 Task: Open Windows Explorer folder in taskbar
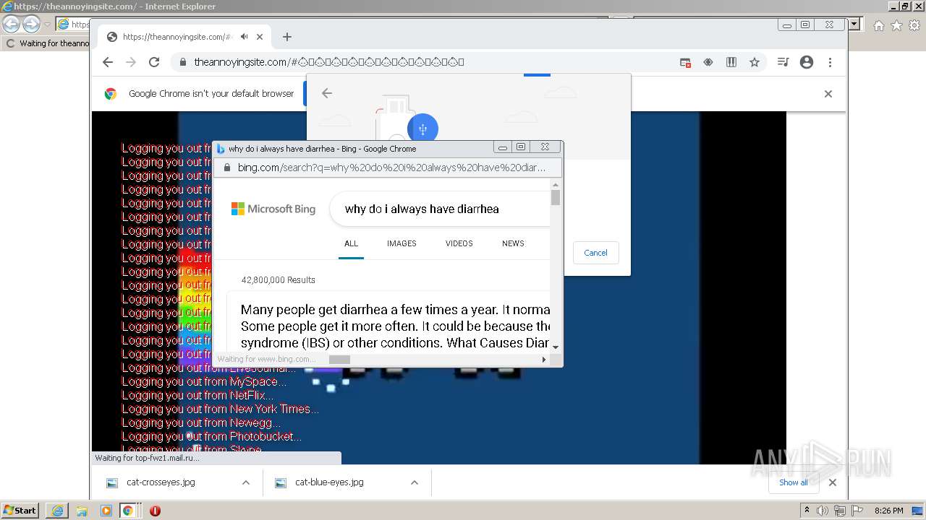[x=82, y=511]
